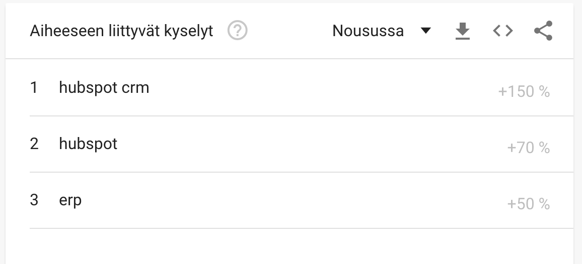
Task: Open the Nousussa sorting dropdown
Action: [x=382, y=31]
